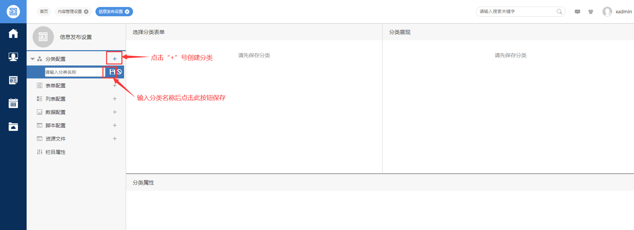Click the search magnifier icon
Image resolution: width=634 pixels, height=230 pixels.
(x=559, y=12)
